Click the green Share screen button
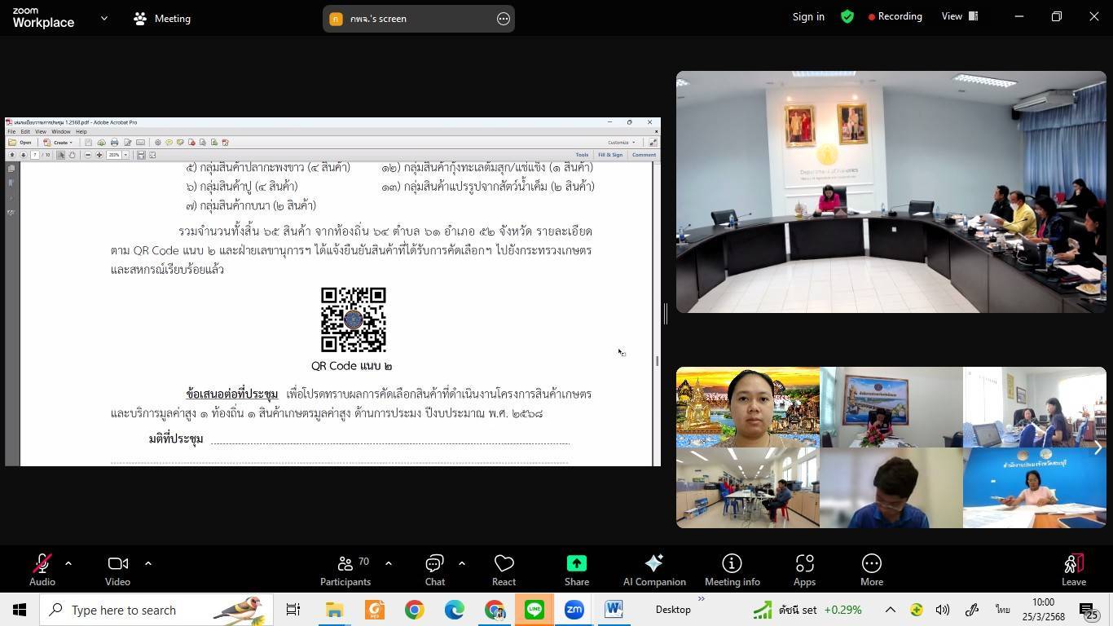Screen dimensions: 1113x626 coord(576,570)
